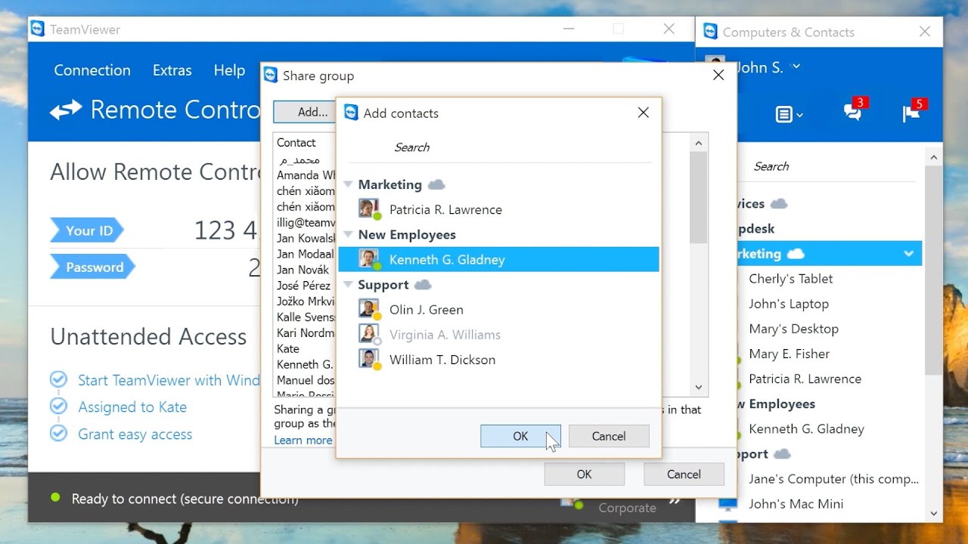
Task: Expand chevron on highlighted Marketing group row
Action: coord(908,254)
